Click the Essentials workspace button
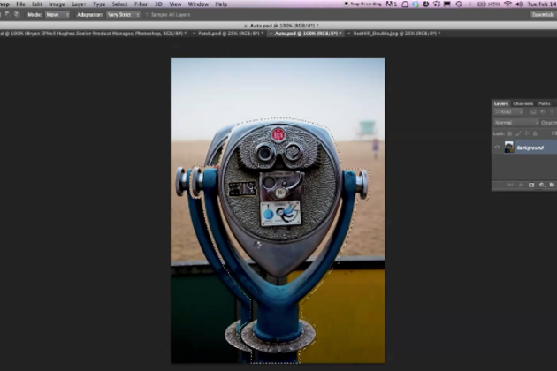Image resolution: width=557 pixels, height=371 pixels. pos(542,15)
